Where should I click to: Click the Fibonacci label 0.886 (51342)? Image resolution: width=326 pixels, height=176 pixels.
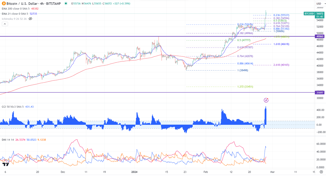point(281,29)
